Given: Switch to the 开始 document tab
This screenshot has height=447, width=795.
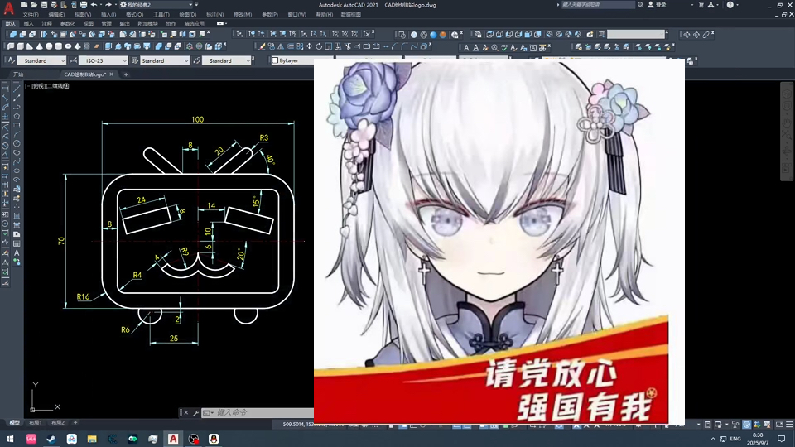Looking at the screenshot, I should [18, 74].
